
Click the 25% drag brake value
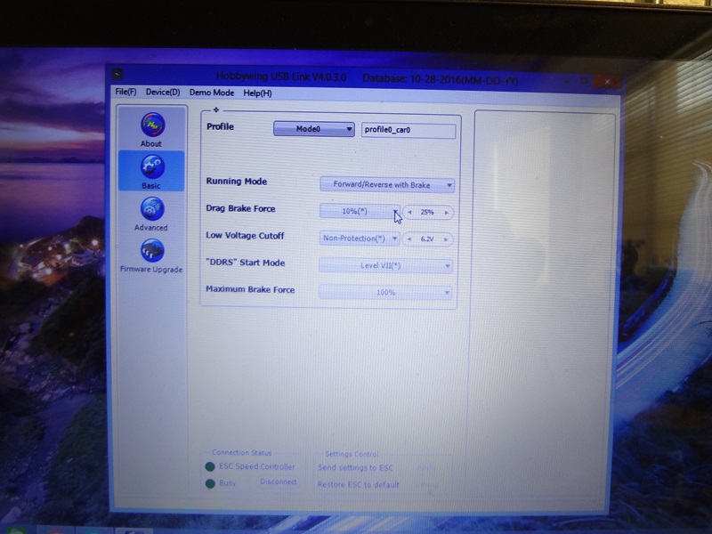coord(427,212)
